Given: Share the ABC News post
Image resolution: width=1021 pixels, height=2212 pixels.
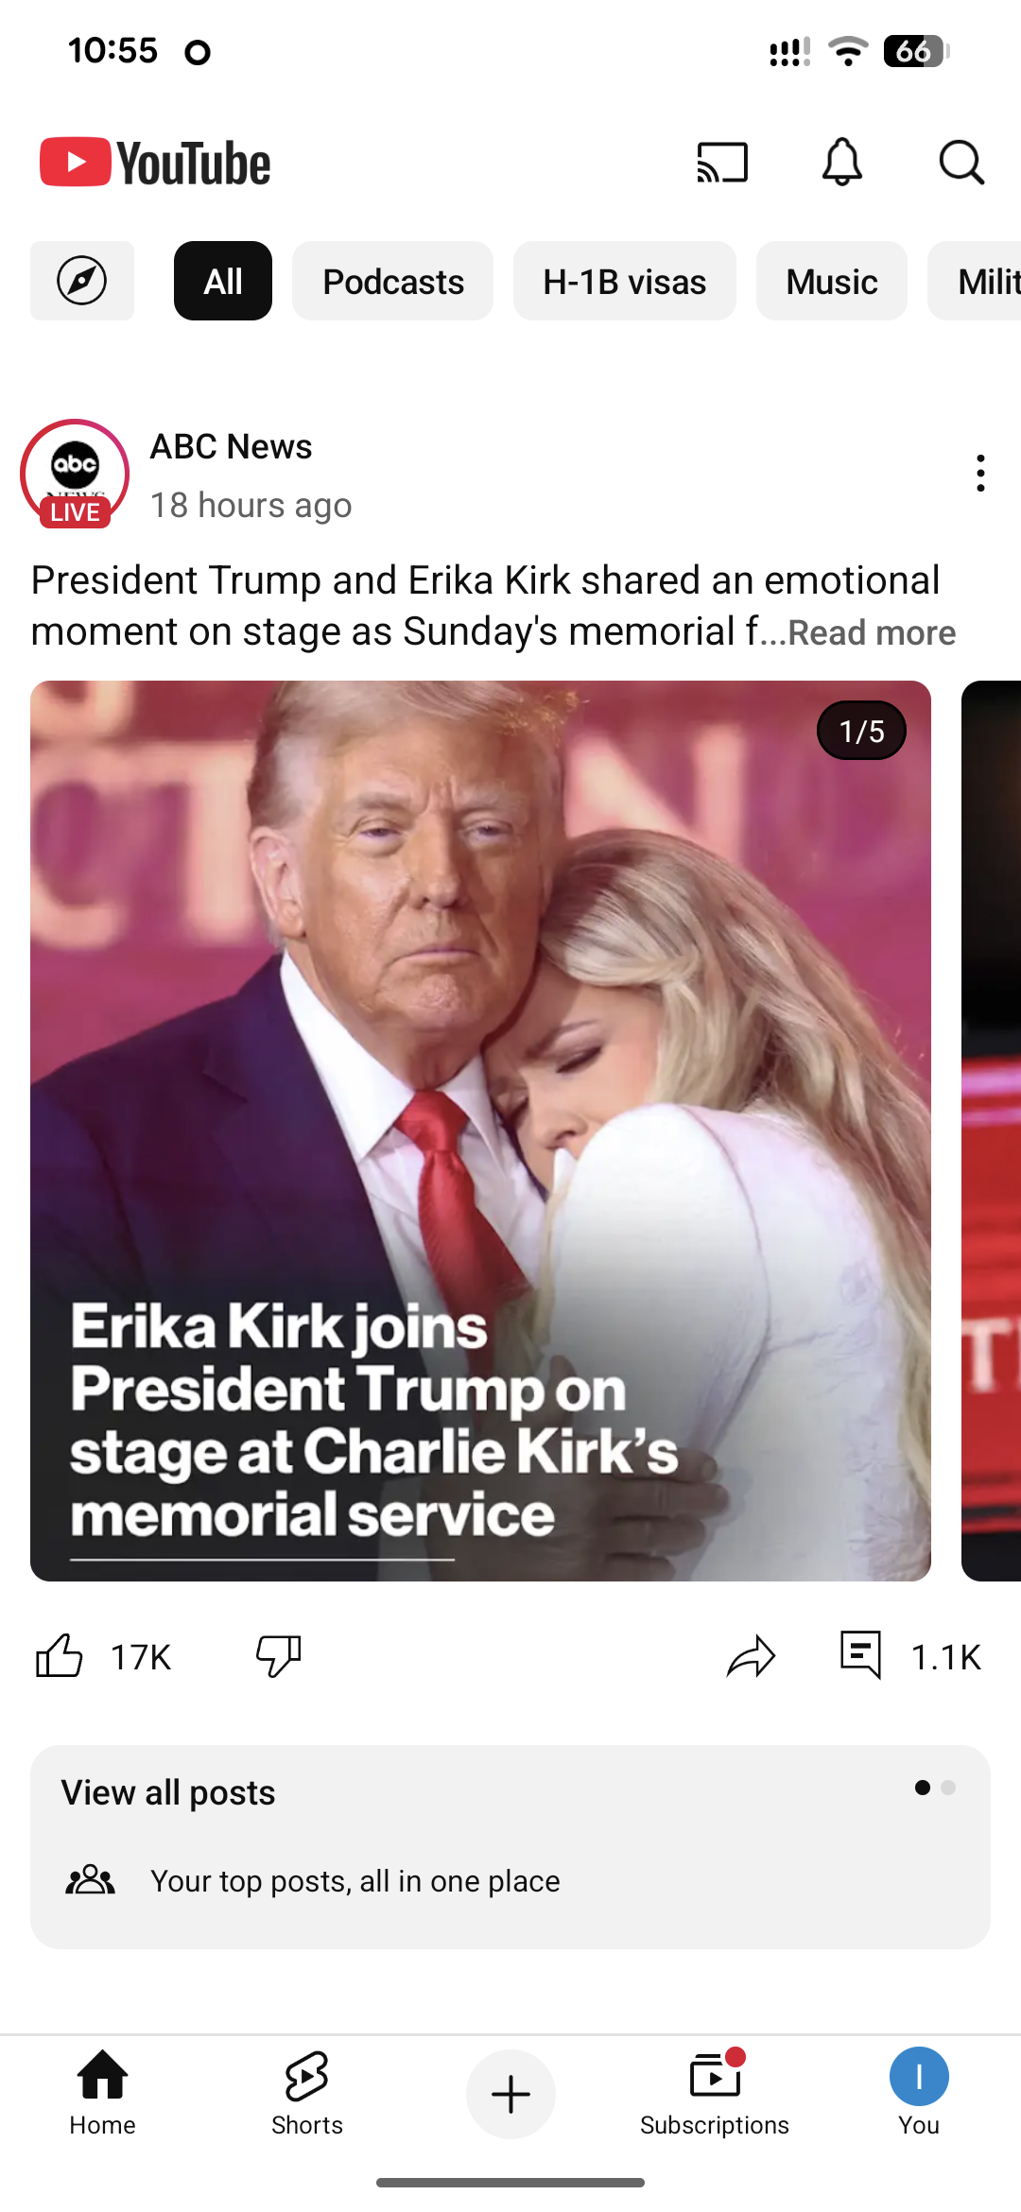Looking at the screenshot, I should (x=751, y=1656).
